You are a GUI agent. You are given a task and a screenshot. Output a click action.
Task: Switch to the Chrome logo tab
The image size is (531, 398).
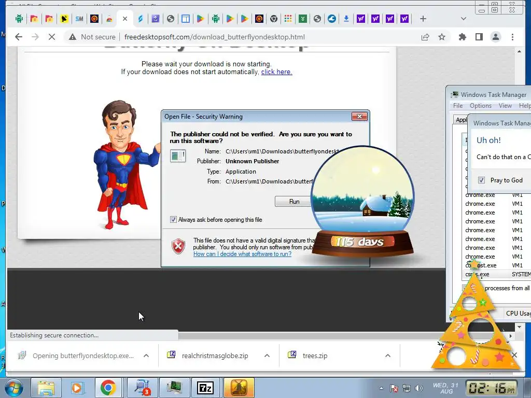(x=274, y=19)
